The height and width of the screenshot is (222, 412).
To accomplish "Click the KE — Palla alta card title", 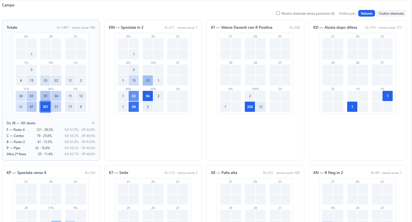I will (x=224, y=173).
